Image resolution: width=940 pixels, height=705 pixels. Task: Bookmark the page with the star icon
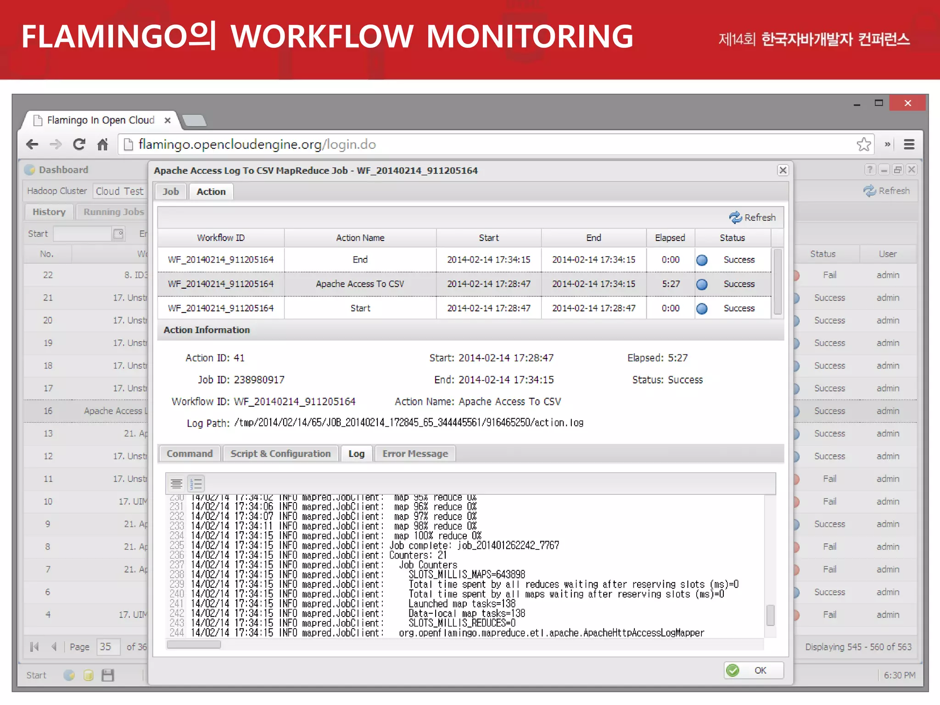coord(864,145)
